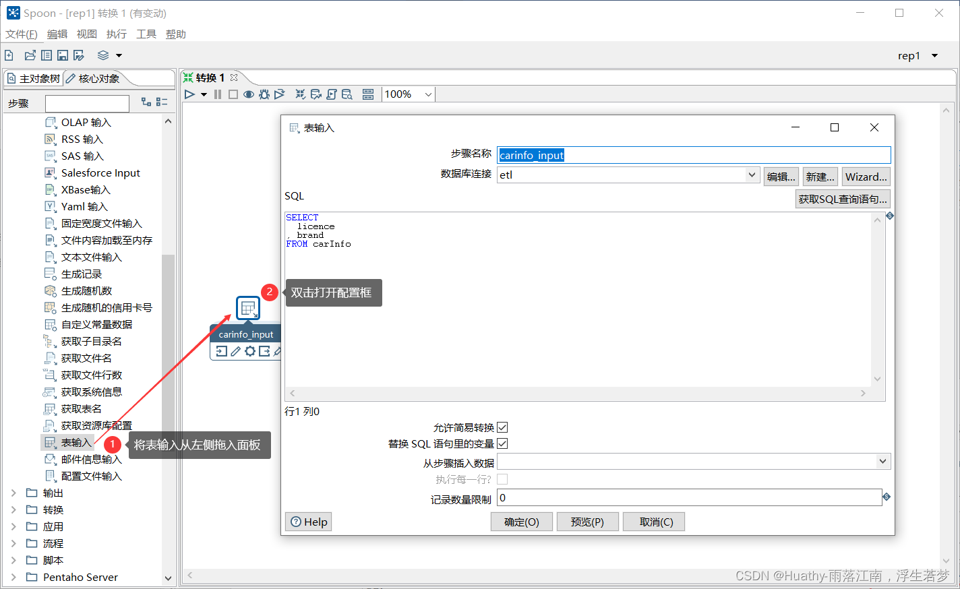Click the 记录数量限制 input field
The height and width of the screenshot is (589, 960).
tap(689, 497)
